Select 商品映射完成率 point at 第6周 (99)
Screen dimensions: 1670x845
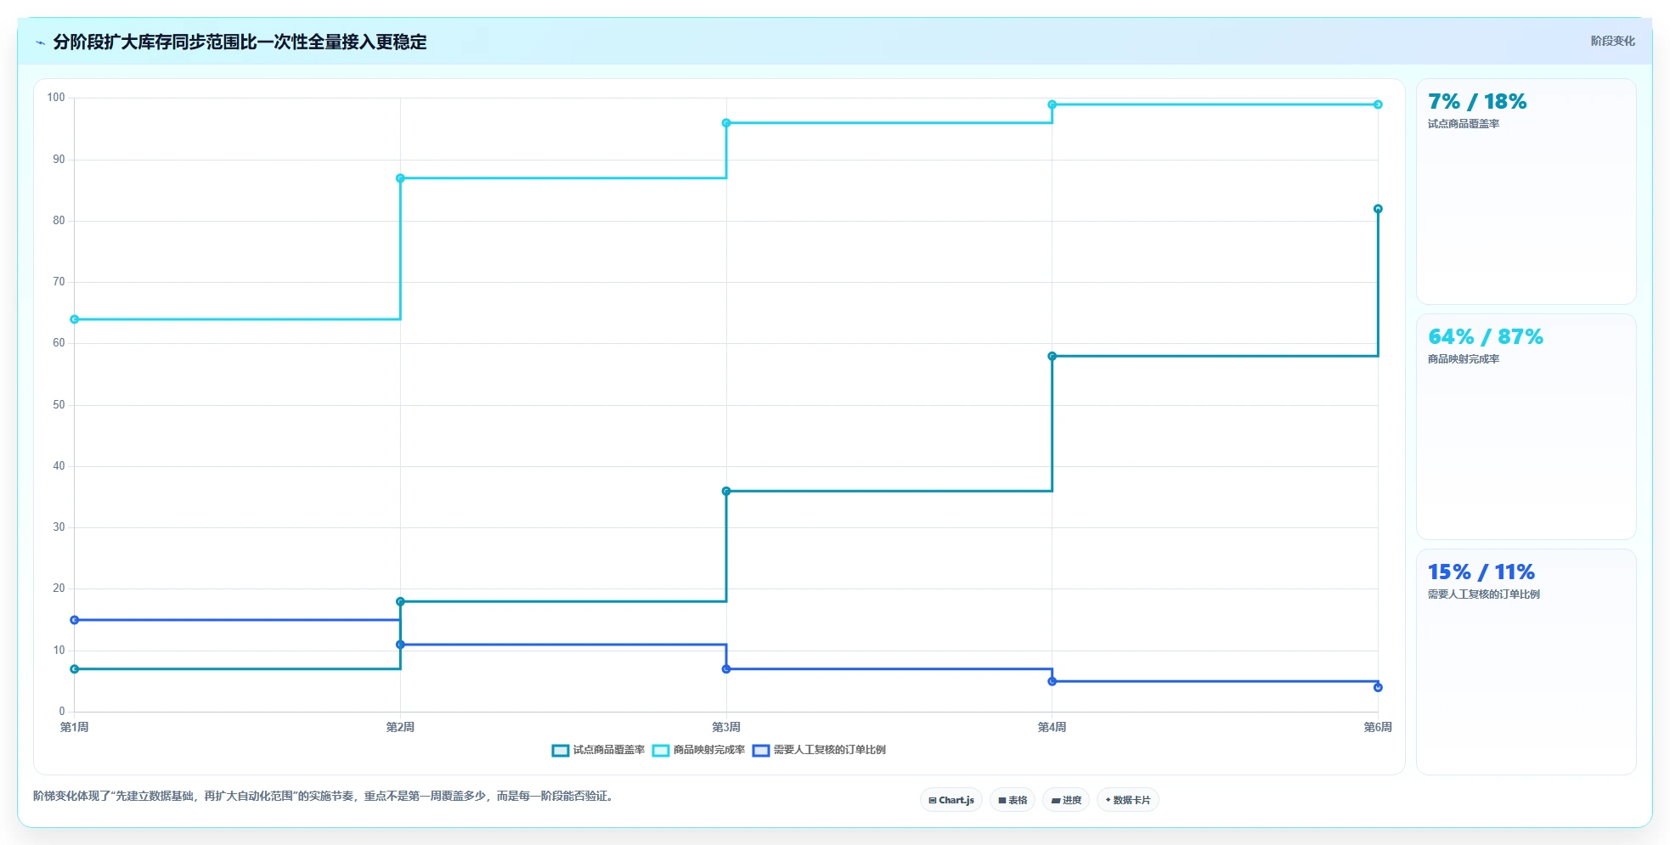click(x=1378, y=104)
